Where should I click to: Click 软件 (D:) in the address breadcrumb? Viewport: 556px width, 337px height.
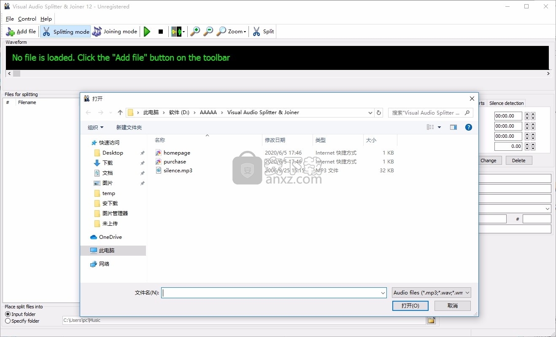coord(179,112)
